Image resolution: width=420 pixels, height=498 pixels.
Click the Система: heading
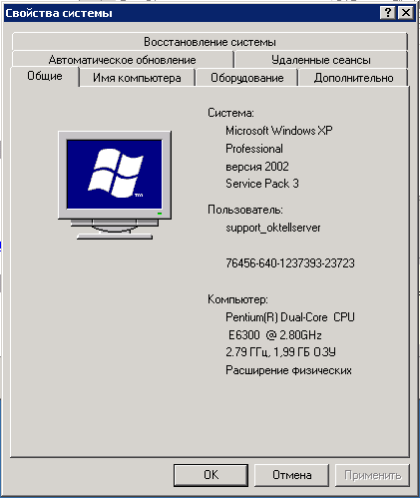click(230, 113)
